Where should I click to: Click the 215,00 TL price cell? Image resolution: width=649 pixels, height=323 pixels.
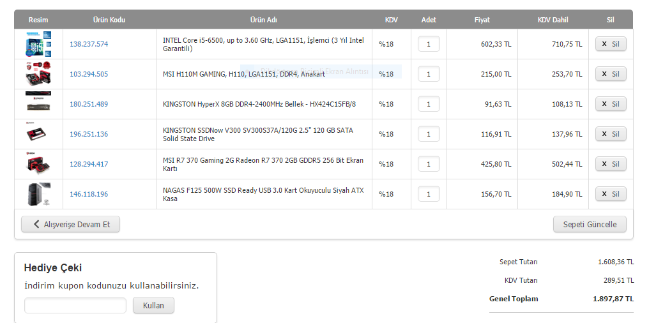click(x=496, y=74)
